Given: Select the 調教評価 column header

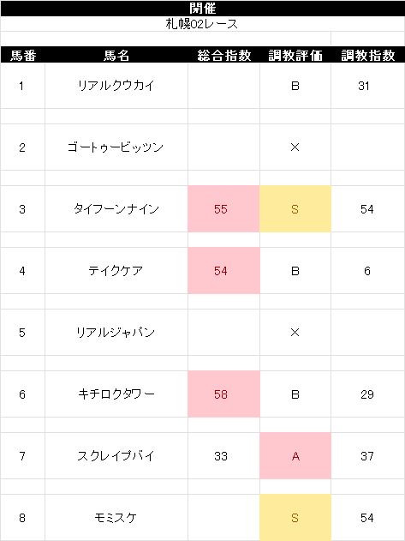Looking at the screenshot, I should point(295,55).
